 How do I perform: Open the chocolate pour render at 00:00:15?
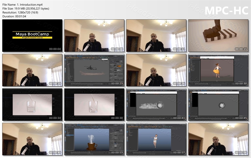[218, 35]
